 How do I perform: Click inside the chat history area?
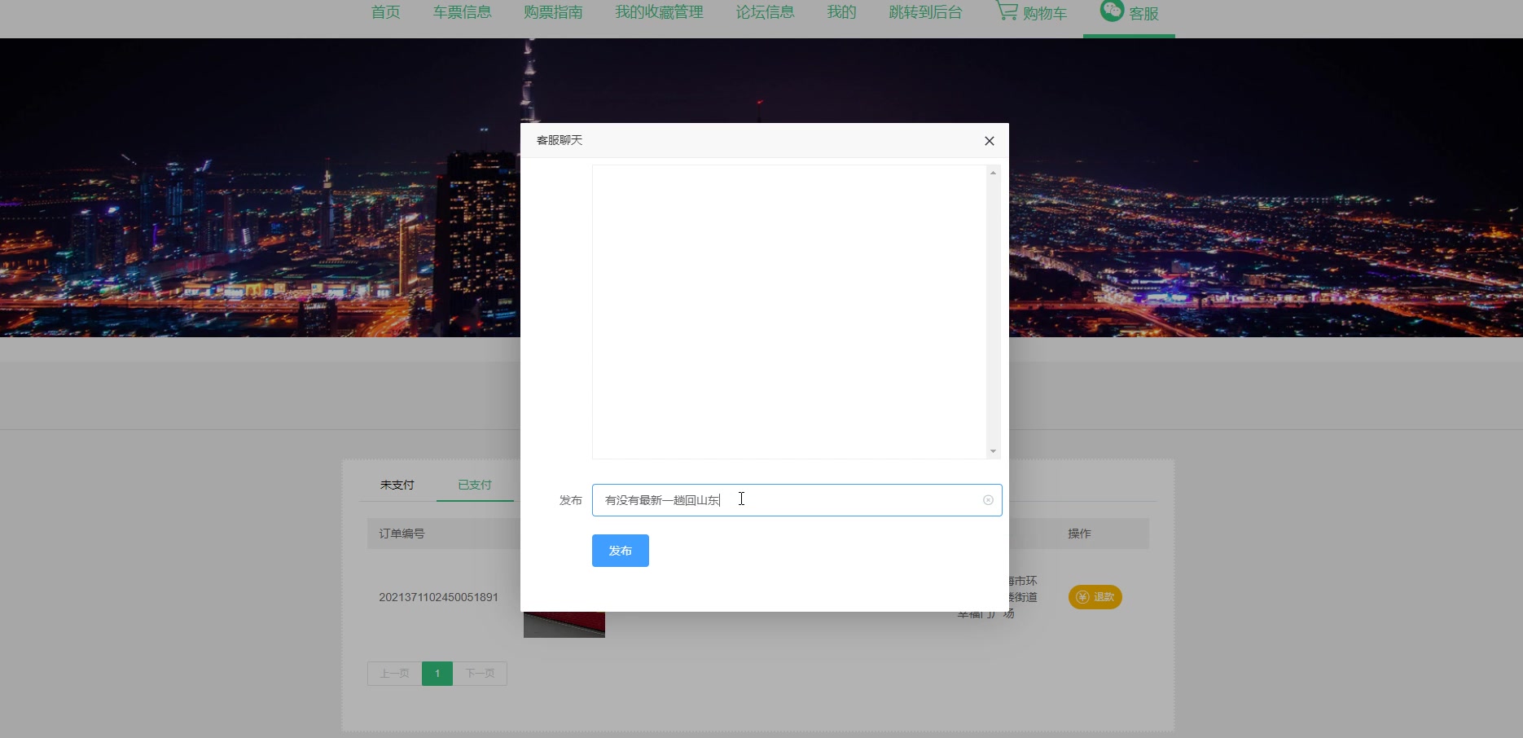pos(789,312)
